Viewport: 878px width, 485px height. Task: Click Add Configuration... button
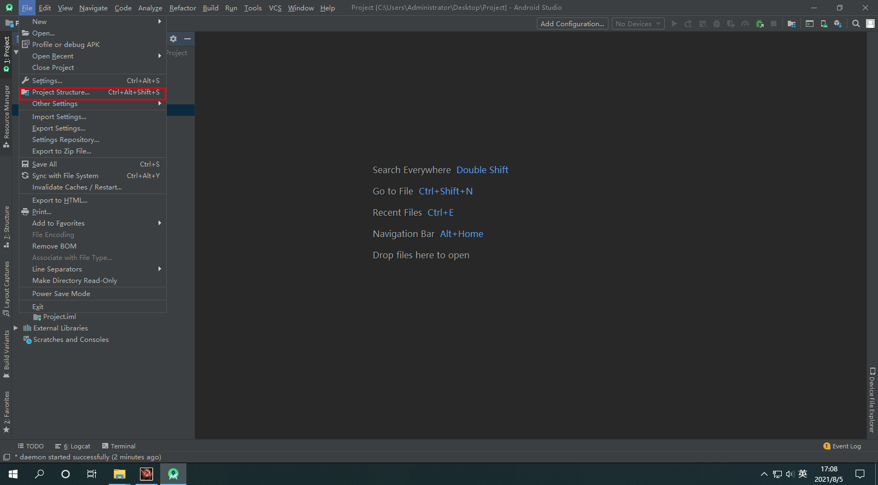point(572,23)
